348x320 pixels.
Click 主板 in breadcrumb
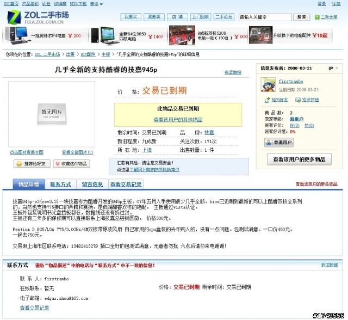[106, 54]
